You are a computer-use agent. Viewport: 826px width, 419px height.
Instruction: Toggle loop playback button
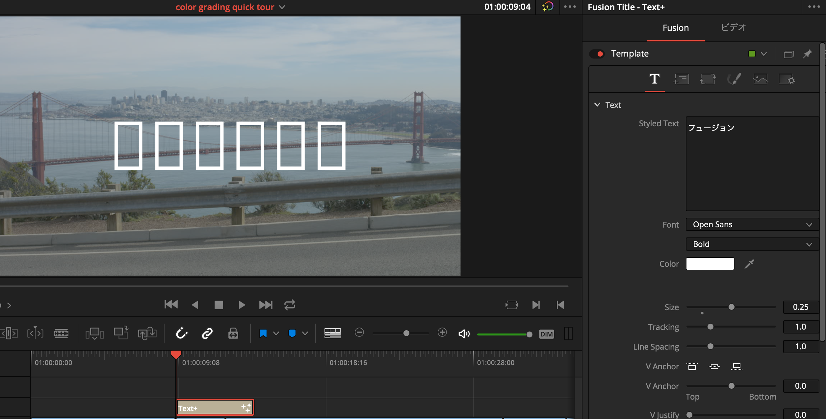[290, 305]
